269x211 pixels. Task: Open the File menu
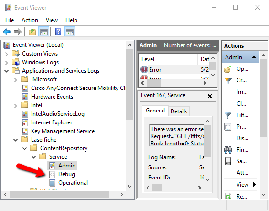point(10,20)
